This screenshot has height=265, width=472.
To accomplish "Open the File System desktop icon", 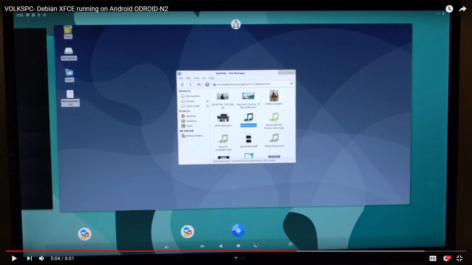I will [69, 54].
